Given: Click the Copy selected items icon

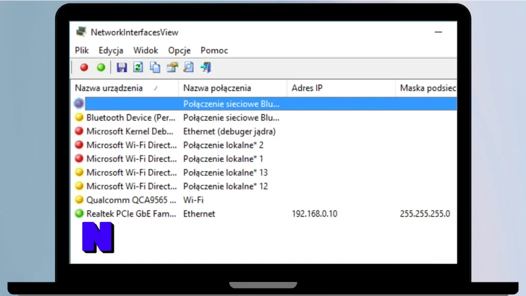Looking at the screenshot, I should point(155,67).
